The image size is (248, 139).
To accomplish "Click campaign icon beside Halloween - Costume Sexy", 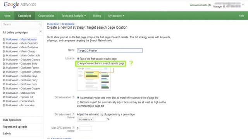I will 4,64.
